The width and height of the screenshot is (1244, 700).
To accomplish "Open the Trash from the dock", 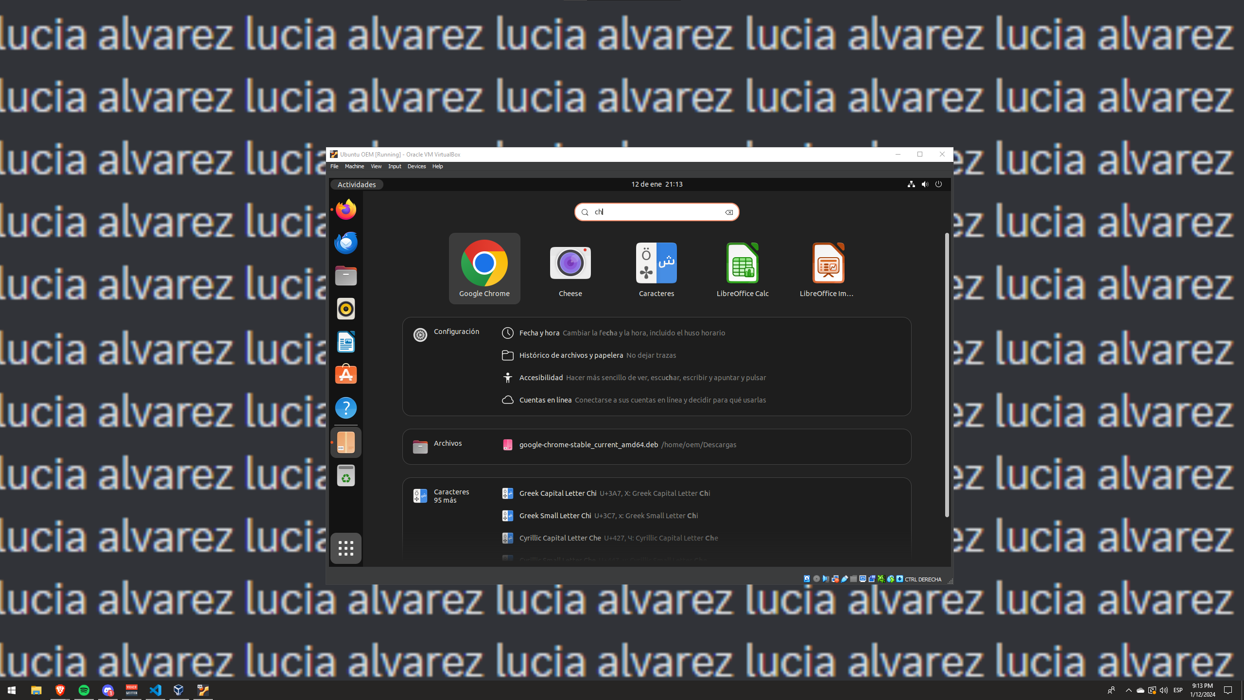I will pyautogui.click(x=346, y=475).
